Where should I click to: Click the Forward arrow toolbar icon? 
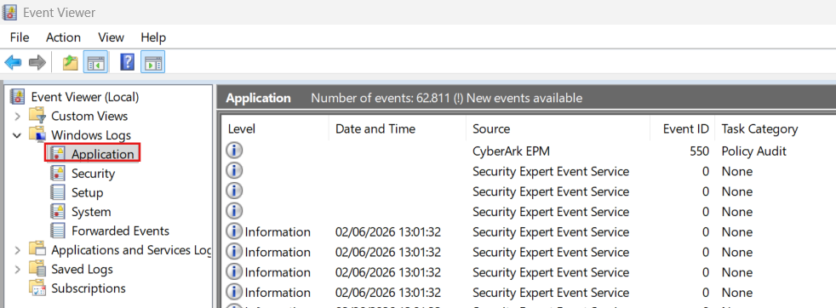pos(37,63)
